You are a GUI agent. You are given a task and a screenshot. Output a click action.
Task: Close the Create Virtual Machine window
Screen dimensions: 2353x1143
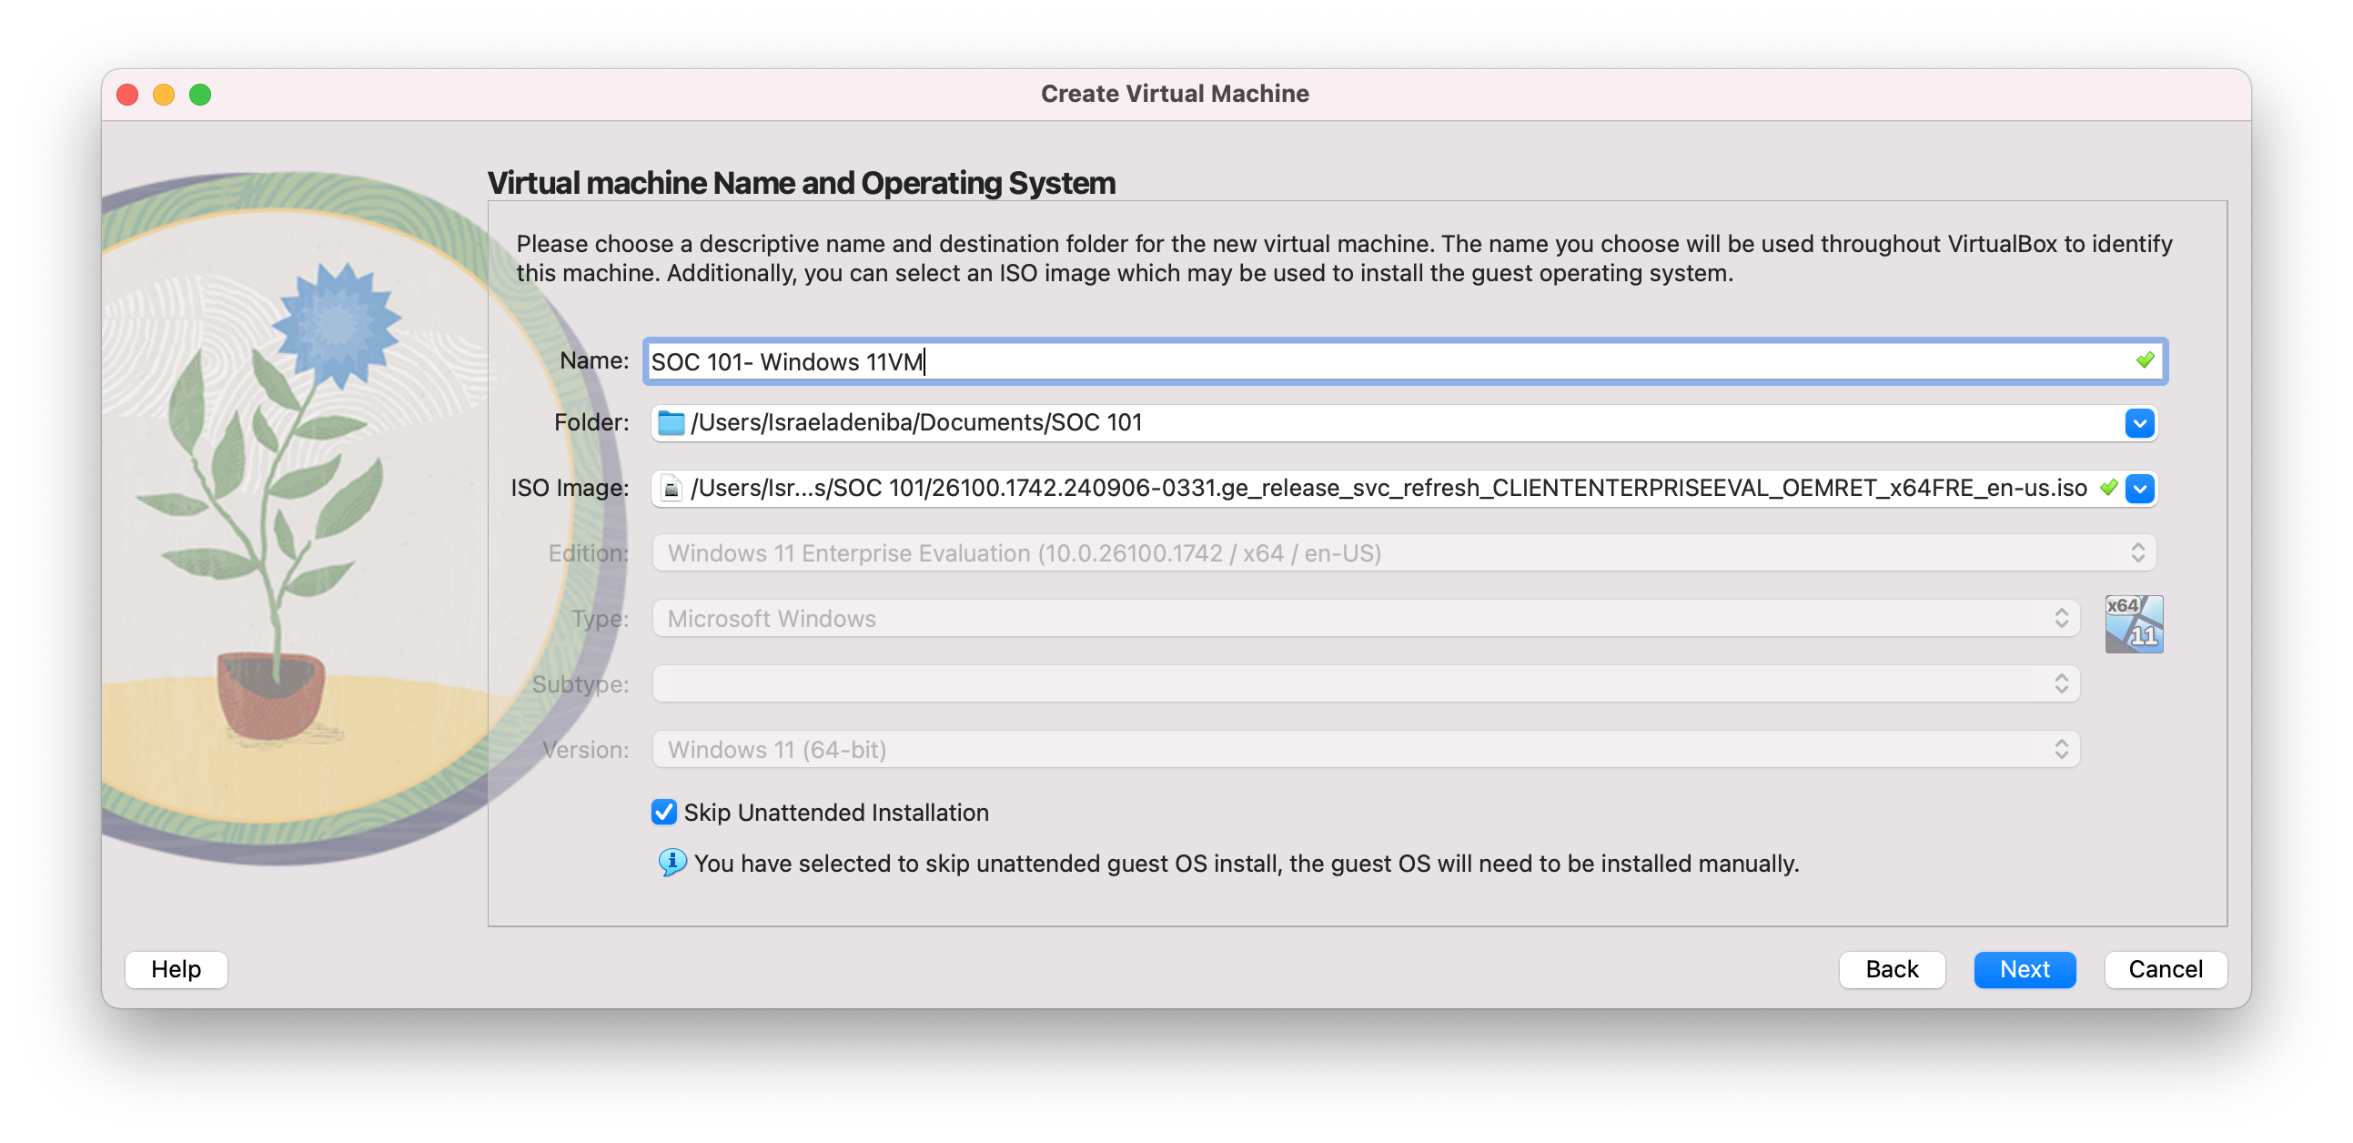[128, 95]
